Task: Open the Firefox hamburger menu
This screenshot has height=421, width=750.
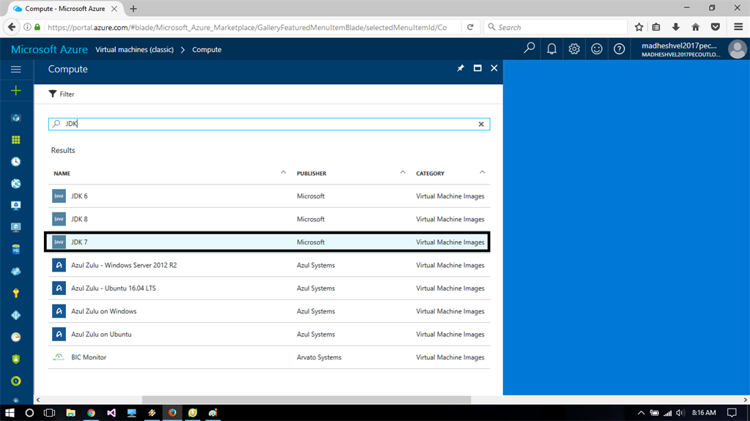Action: [x=738, y=27]
